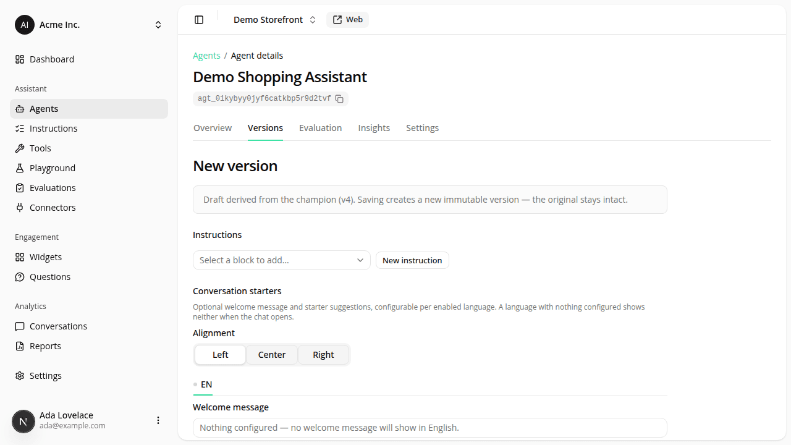791x445 pixels.
Task: Open the Web external link button
Action: tap(347, 20)
